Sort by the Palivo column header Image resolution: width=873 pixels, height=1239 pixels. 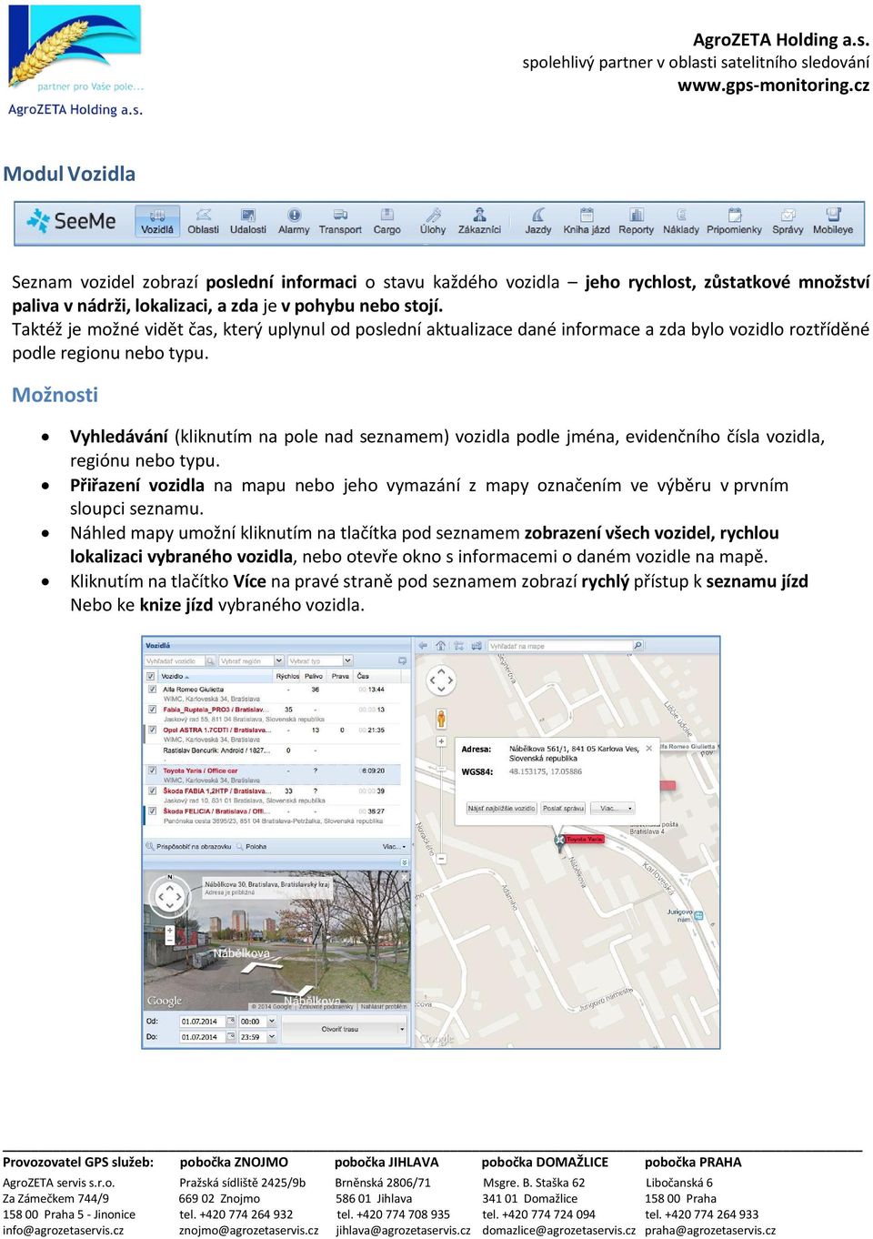(314, 676)
